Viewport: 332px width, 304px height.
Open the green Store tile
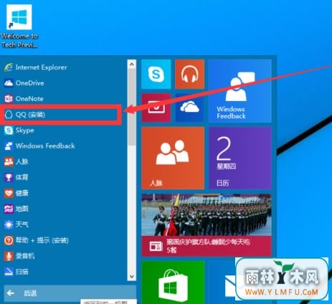coord(173,282)
